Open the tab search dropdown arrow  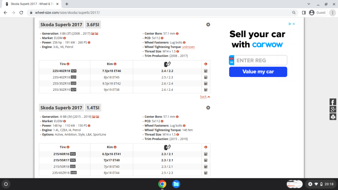tap(309, 4)
